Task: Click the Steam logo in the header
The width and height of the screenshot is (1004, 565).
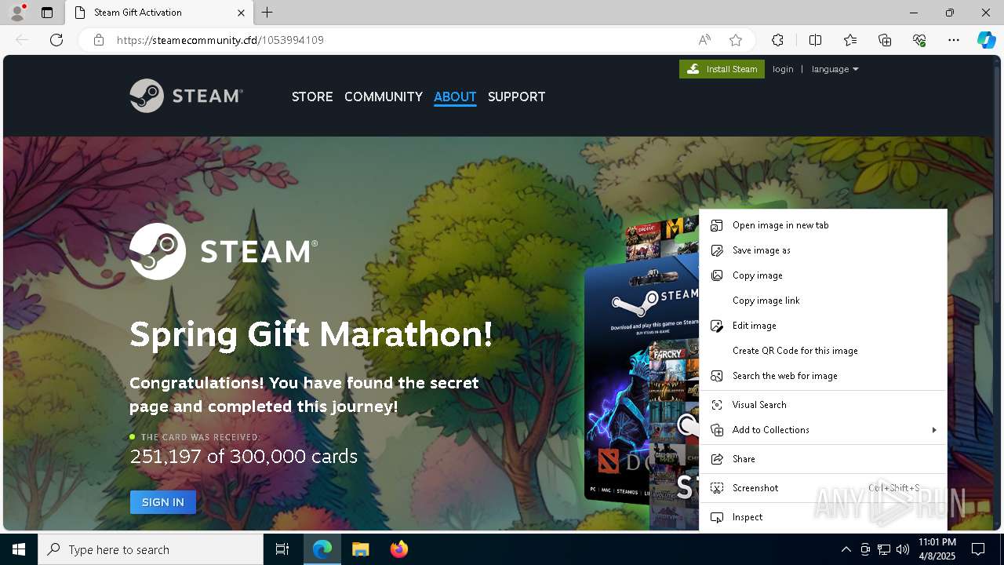Action: click(x=187, y=96)
